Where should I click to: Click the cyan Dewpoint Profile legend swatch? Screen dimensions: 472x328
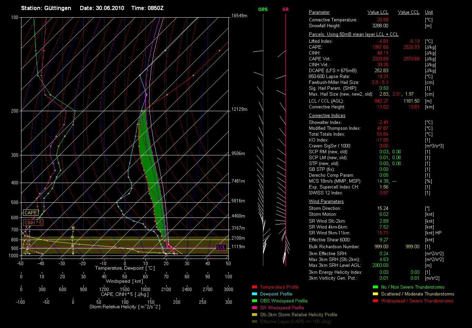point(255,294)
